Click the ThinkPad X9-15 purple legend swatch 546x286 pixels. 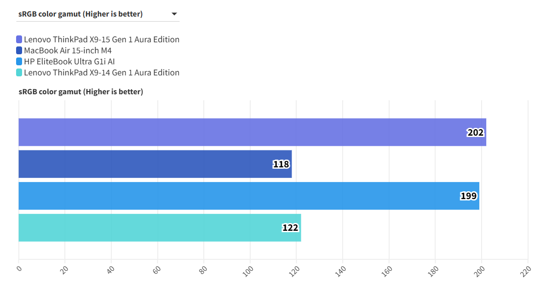(x=19, y=40)
